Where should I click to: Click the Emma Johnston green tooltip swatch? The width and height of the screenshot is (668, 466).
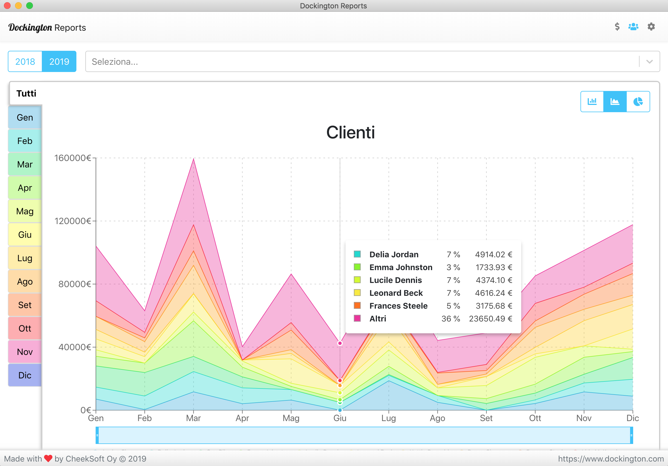pos(357,267)
